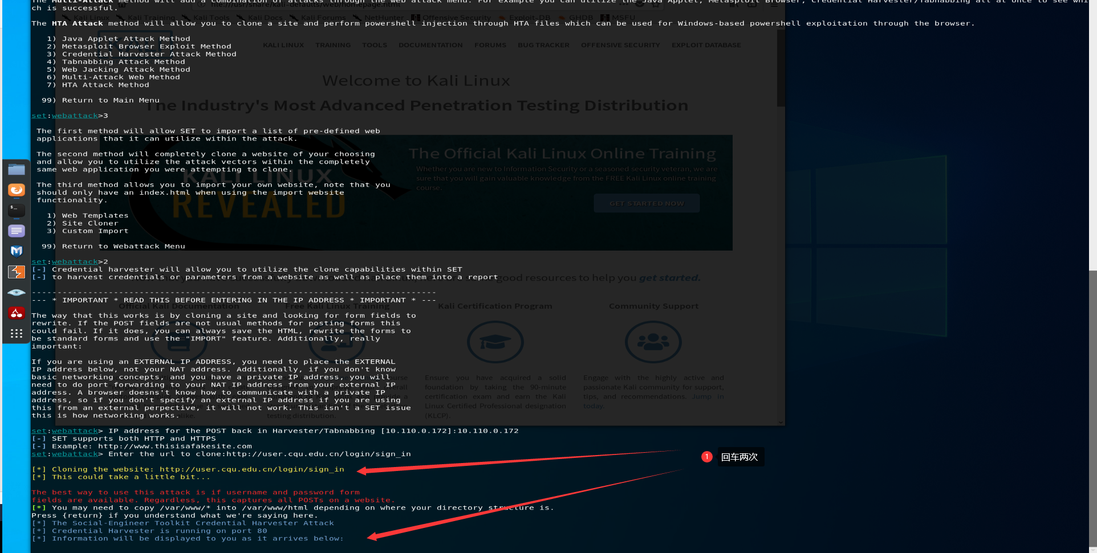Click the community people icon on Kali page
Image resolution: width=1097 pixels, height=553 pixels.
(x=653, y=342)
